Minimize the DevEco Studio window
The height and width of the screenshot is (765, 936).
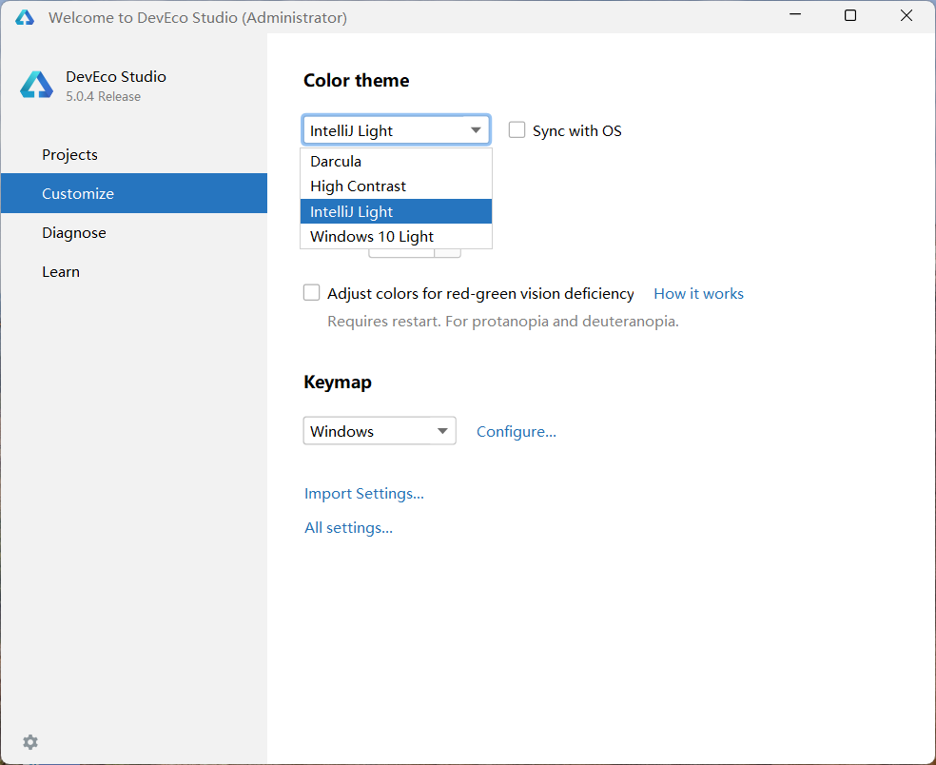point(795,16)
